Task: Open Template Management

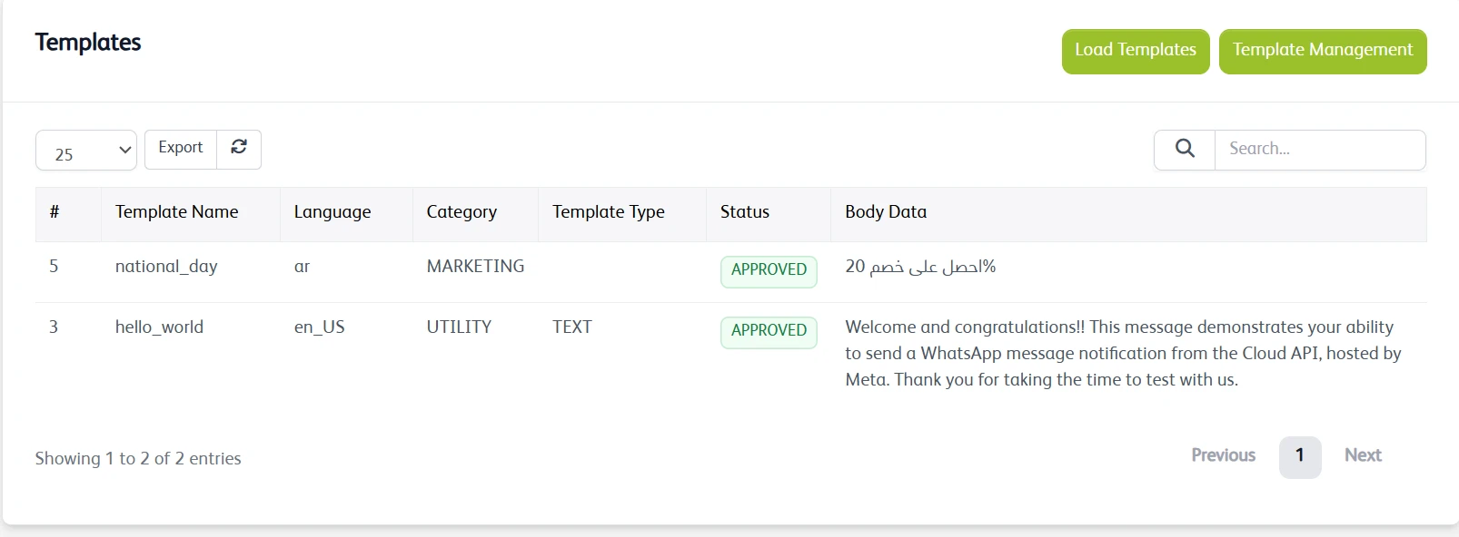Action: pos(1322,51)
